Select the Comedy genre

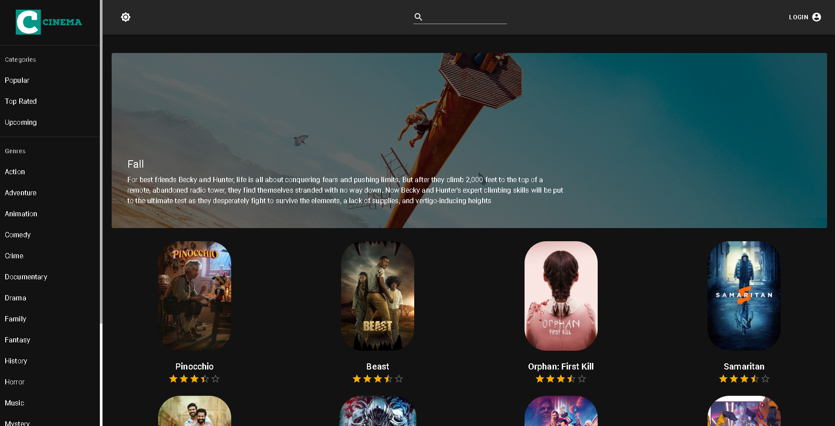(x=50, y=235)
